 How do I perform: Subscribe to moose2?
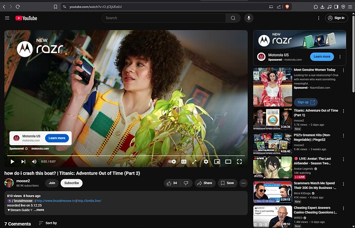pos(72,183)
